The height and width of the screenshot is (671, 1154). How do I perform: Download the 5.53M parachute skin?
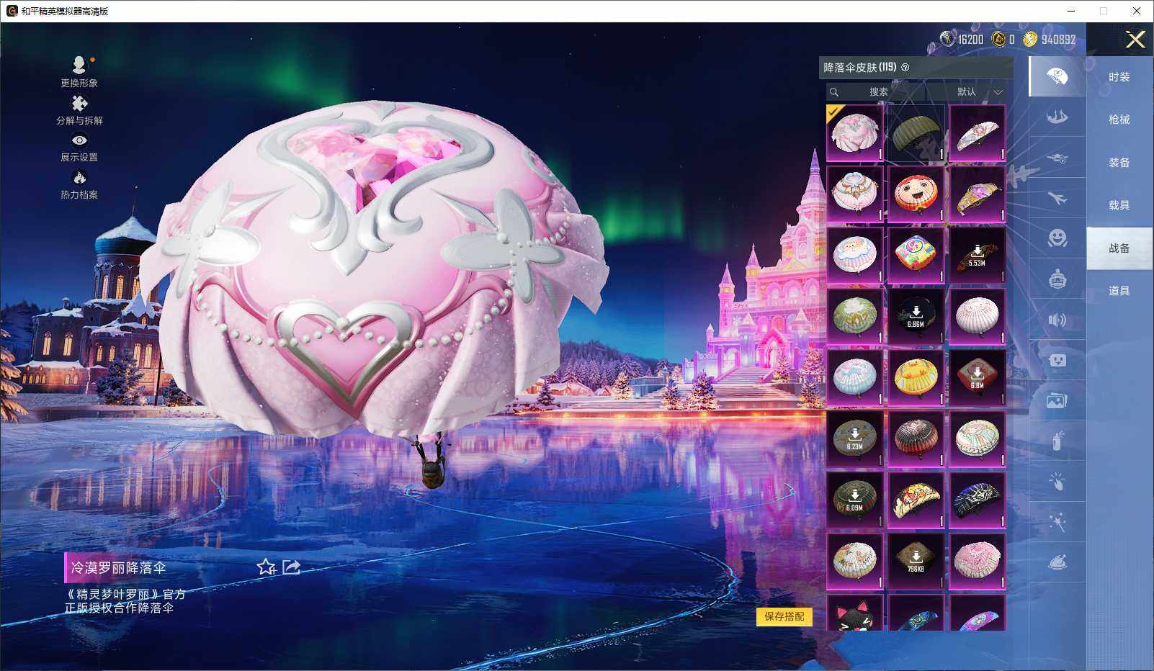click(977, 256)
